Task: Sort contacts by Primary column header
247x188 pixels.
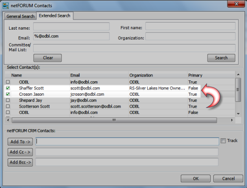Action: [x=211, y=75]
